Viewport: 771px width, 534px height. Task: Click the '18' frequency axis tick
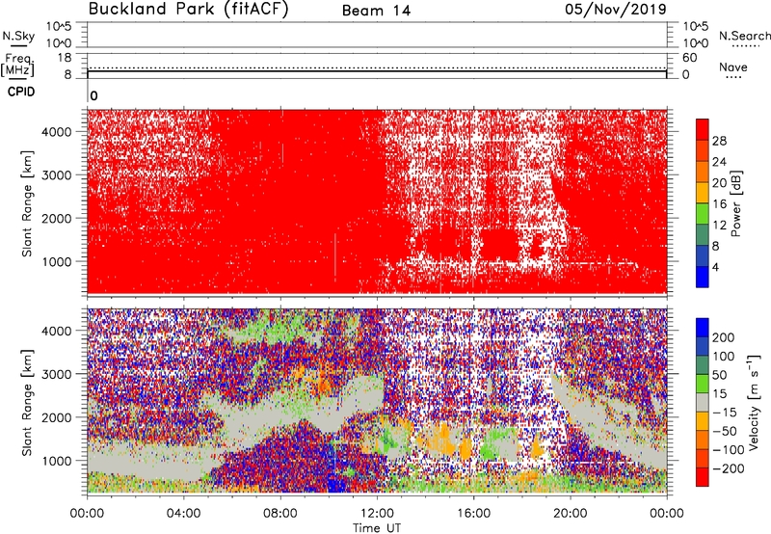[x=65, y=58]
